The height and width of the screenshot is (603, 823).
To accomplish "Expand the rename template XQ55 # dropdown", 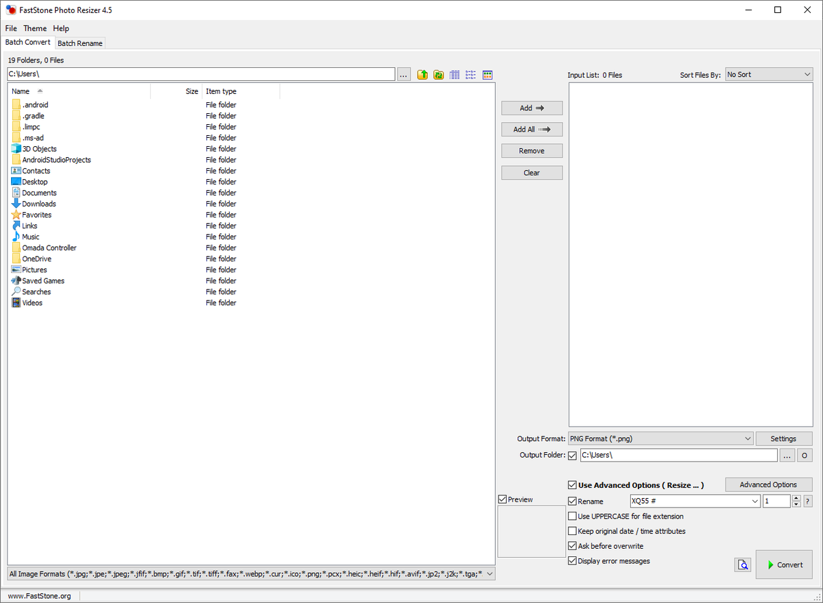I will [754, 501].
